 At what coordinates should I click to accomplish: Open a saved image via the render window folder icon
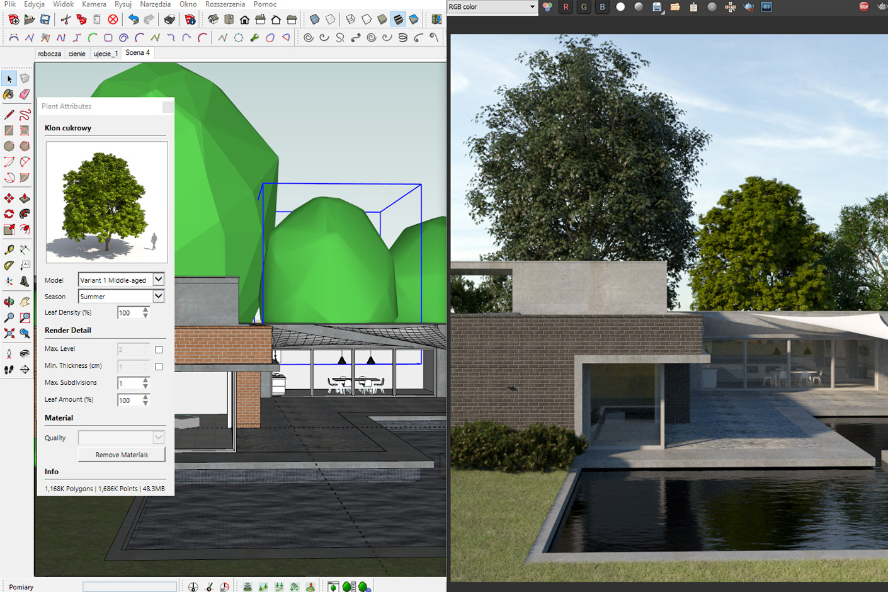[x=676, y=7]
